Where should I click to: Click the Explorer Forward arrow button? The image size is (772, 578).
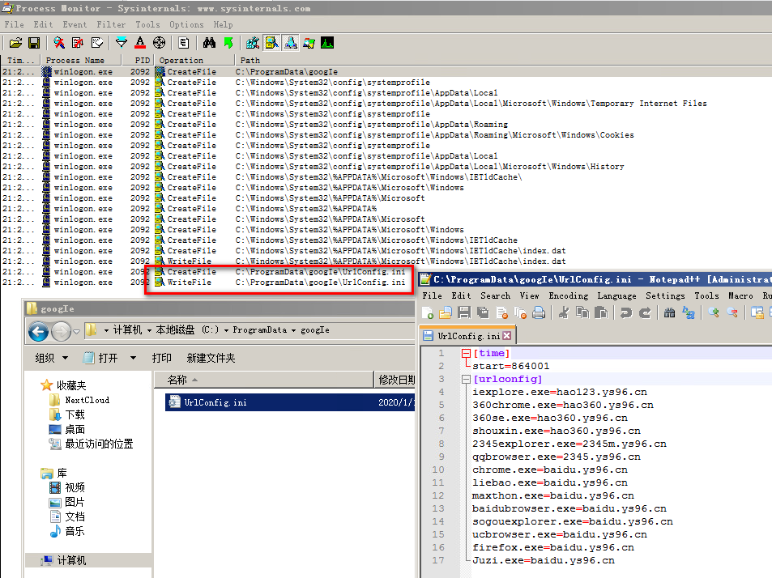61,331
